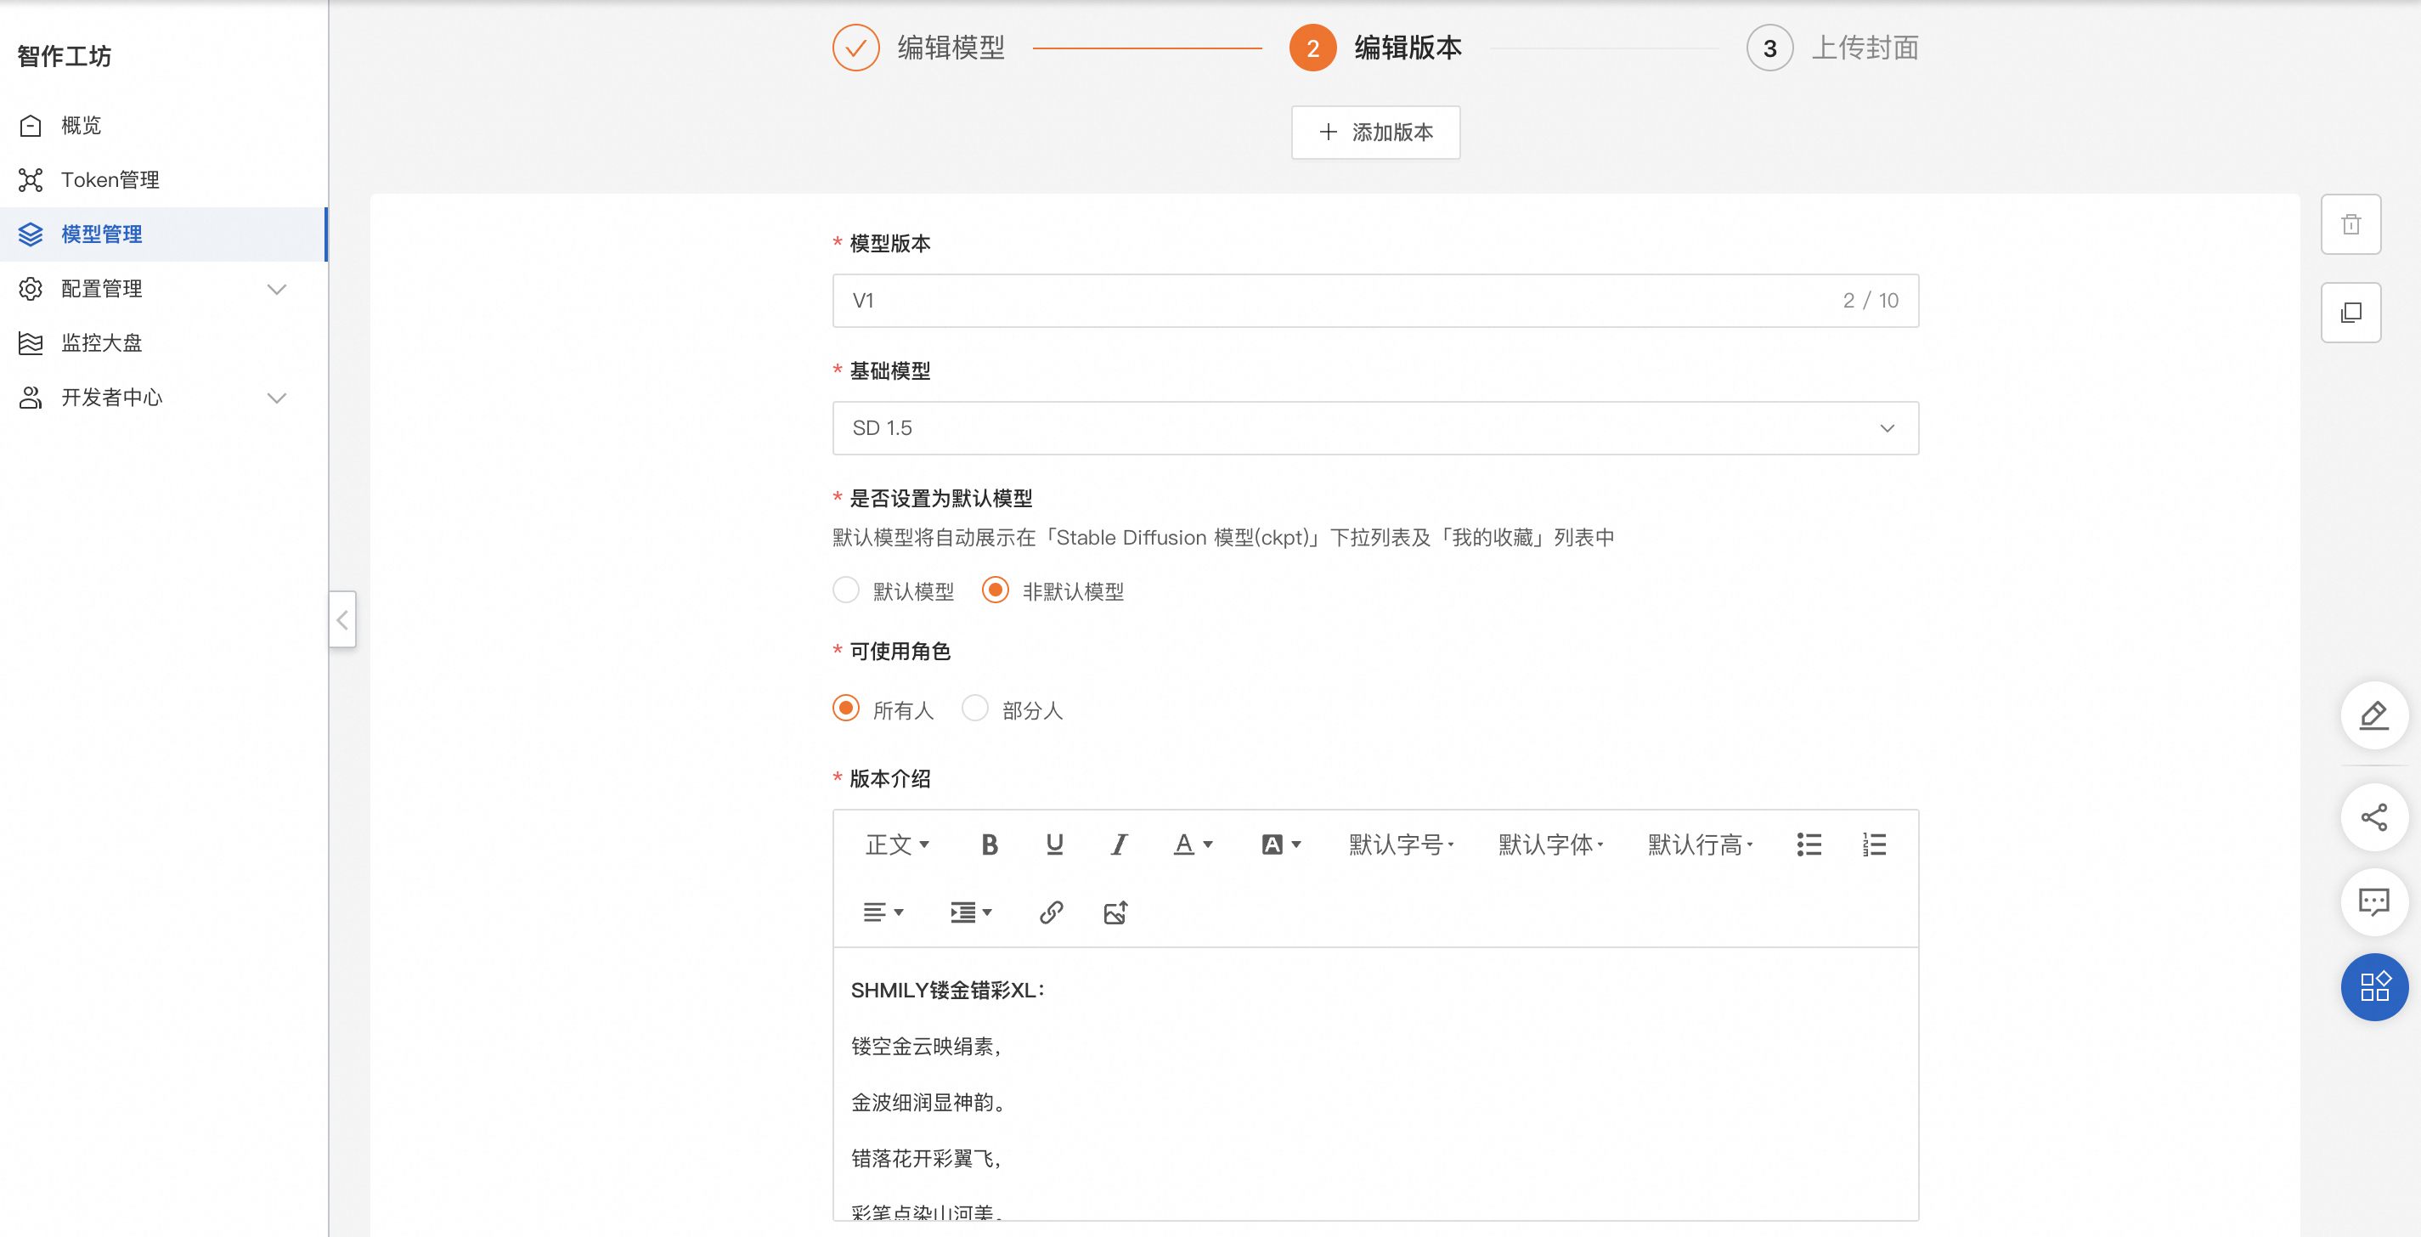Open 概览 in the sidebar
This screenshot has height=1237, width=2421.
point(164,125)
